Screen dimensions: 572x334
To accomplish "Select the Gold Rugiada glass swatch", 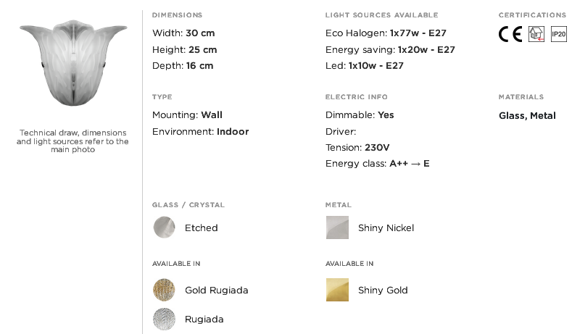I will [164, 290].
